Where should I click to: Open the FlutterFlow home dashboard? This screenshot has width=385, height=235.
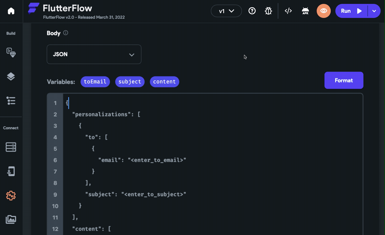click(11, 11)
